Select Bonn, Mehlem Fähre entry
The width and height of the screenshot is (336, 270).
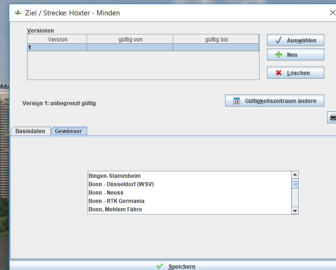[115, 209]
